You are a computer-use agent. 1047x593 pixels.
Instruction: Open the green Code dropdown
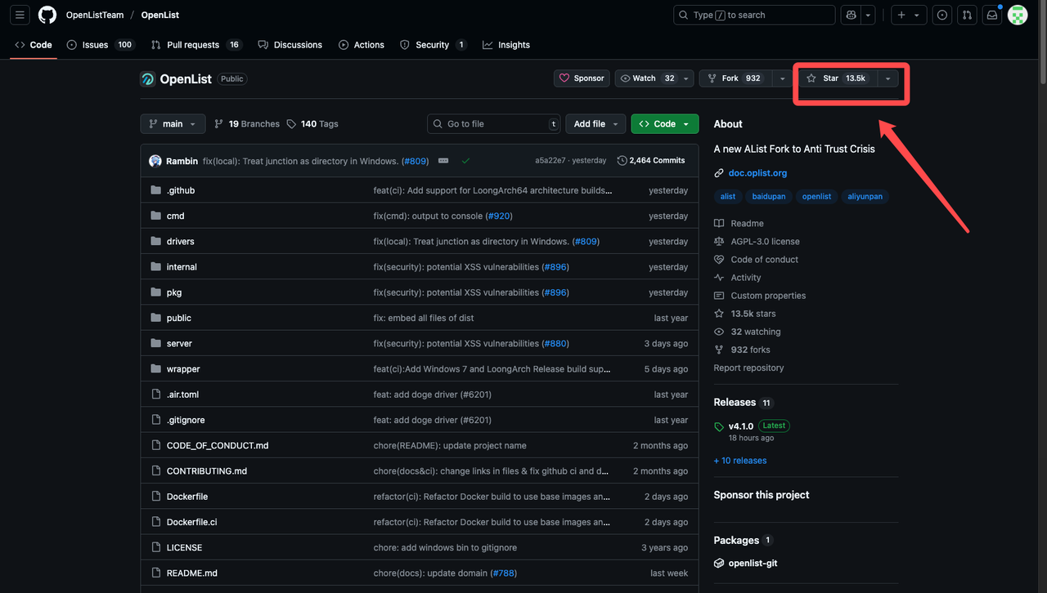click(x=663, y=123)
